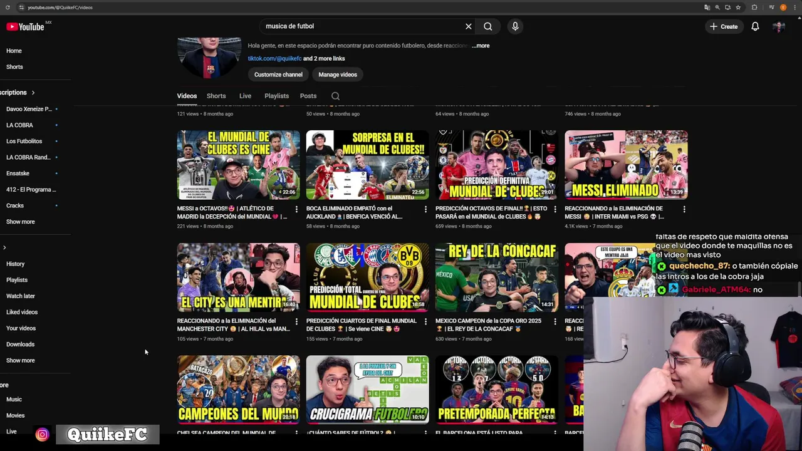The width and height of the screenshot is (802, 451).
Task: Click the install-app icon in address bar
Action: tap(727, 8)
